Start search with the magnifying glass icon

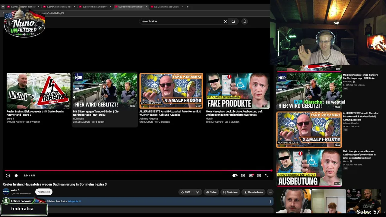point(233,21)
